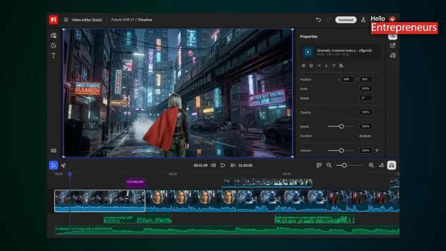Open the beta flask icon
Image resolution: width=446 pixels, height=251 pixels.
click(x=363, y=20)
